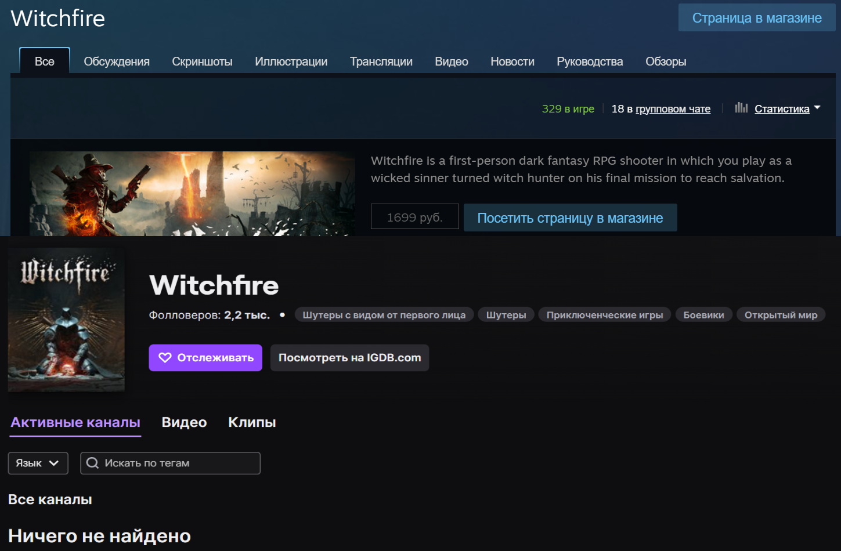Select the Шутеры с видом от первого лица tag
The height and width of the screenshot is (551, 841).
(x=384, y=315)
